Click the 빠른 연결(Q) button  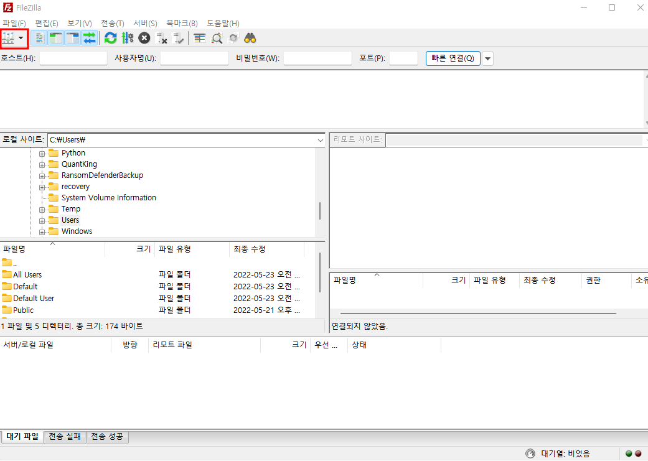[x=453, y=58]
